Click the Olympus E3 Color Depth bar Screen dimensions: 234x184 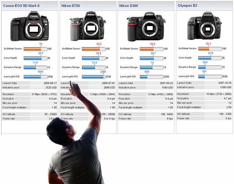pyautogui.click(x=210, y=58)
